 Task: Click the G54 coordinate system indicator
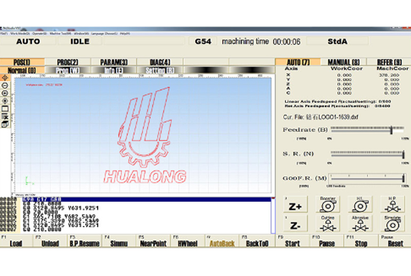(x=203, y=41)
